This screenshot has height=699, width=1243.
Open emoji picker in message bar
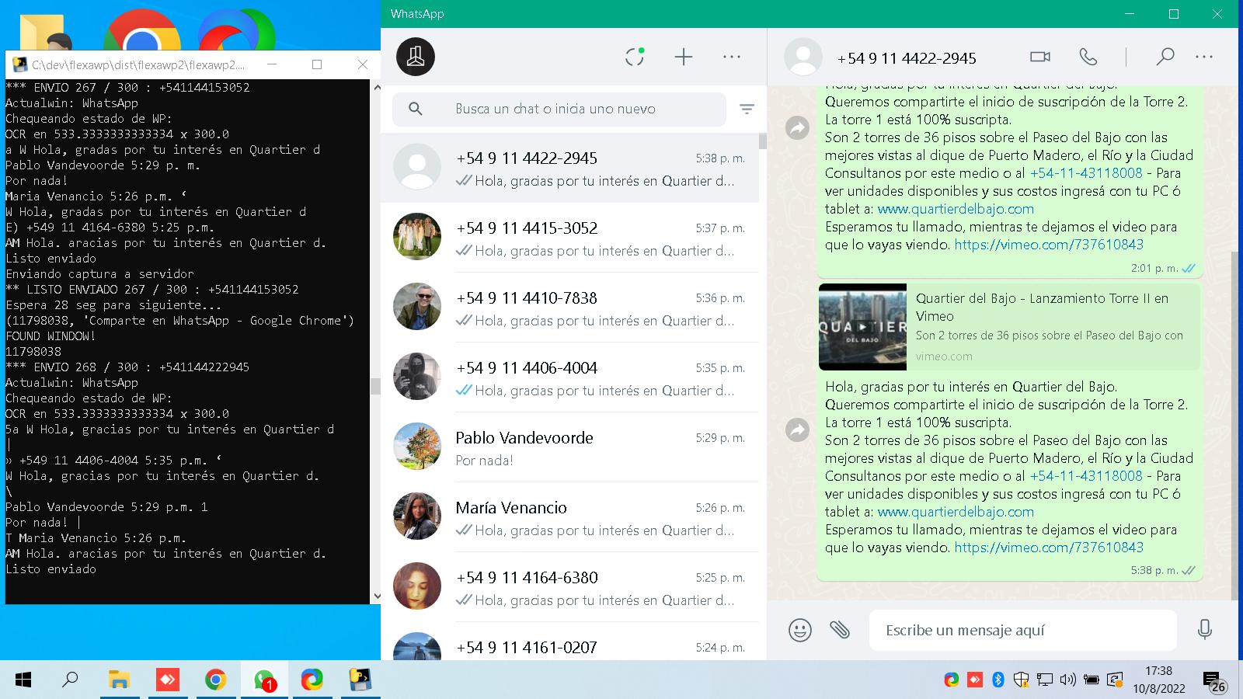pos(800,630)
